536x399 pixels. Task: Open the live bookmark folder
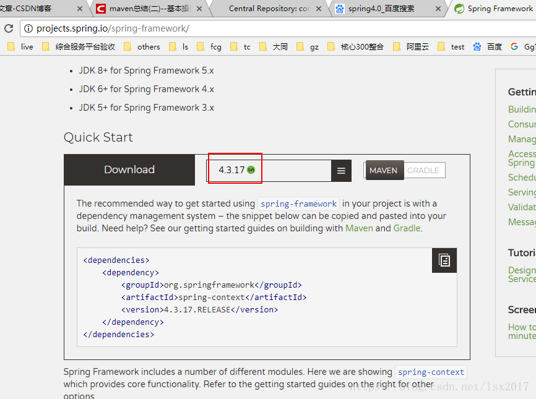click(20, 47)
